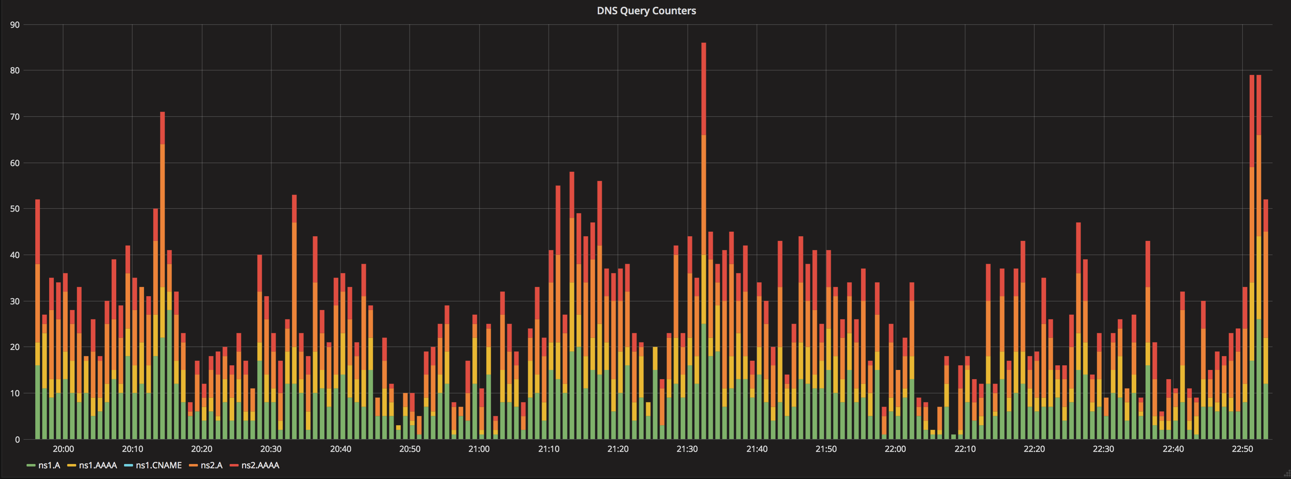
Task: Click the yellow ns1.AAAA legend color swatch
Action: [x=72, y=465]
